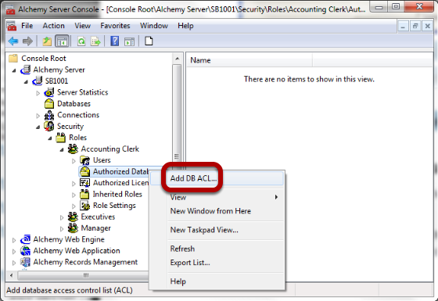Screen dimensions: 438x301
Task: Click tree pane horizontal scroll left arrow
Action: [x=12, y=275]
